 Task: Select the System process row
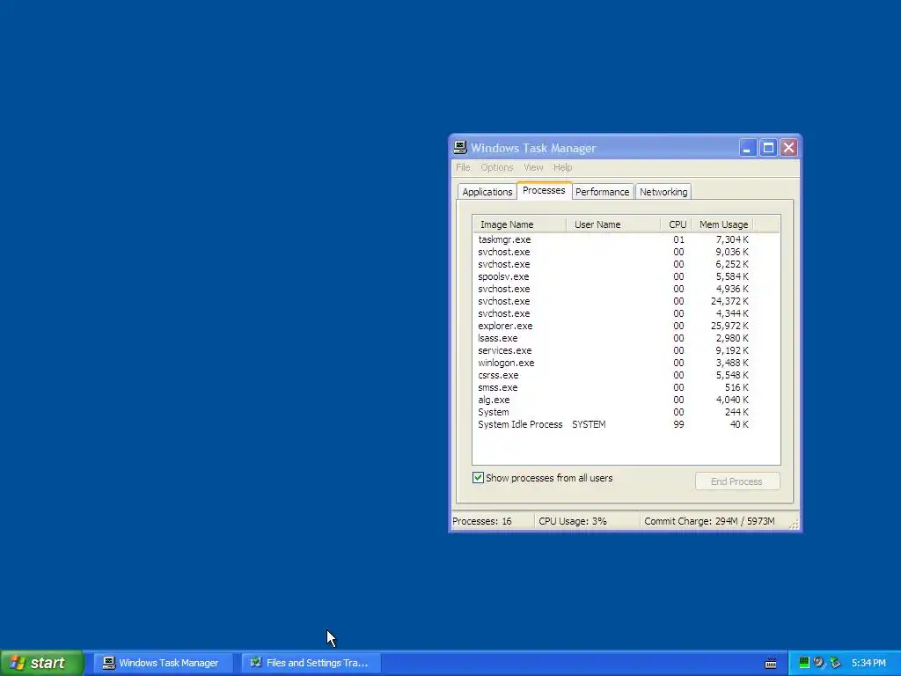[x=613, y=412]
